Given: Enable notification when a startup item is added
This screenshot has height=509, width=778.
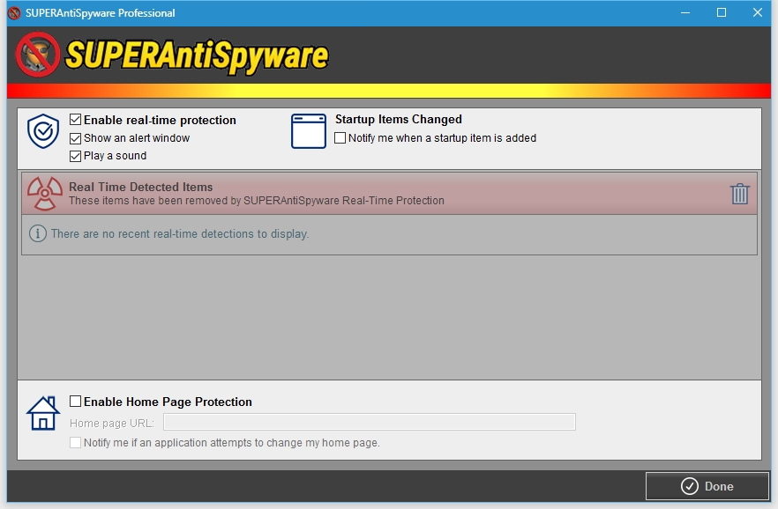Looking at the screenshot, I should pos(340,138).
